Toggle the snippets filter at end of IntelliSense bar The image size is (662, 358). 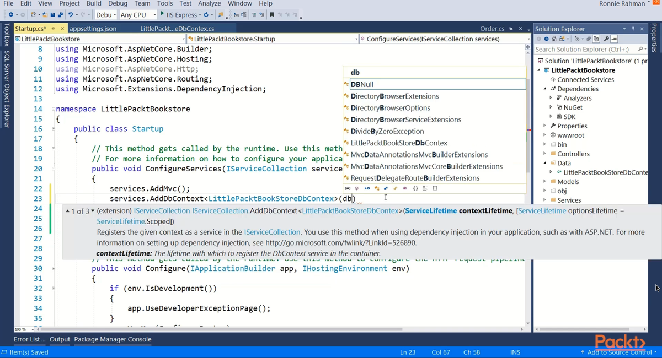click(435, 188)
